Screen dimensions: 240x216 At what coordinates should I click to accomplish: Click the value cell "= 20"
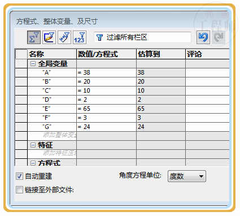point(106,81)
